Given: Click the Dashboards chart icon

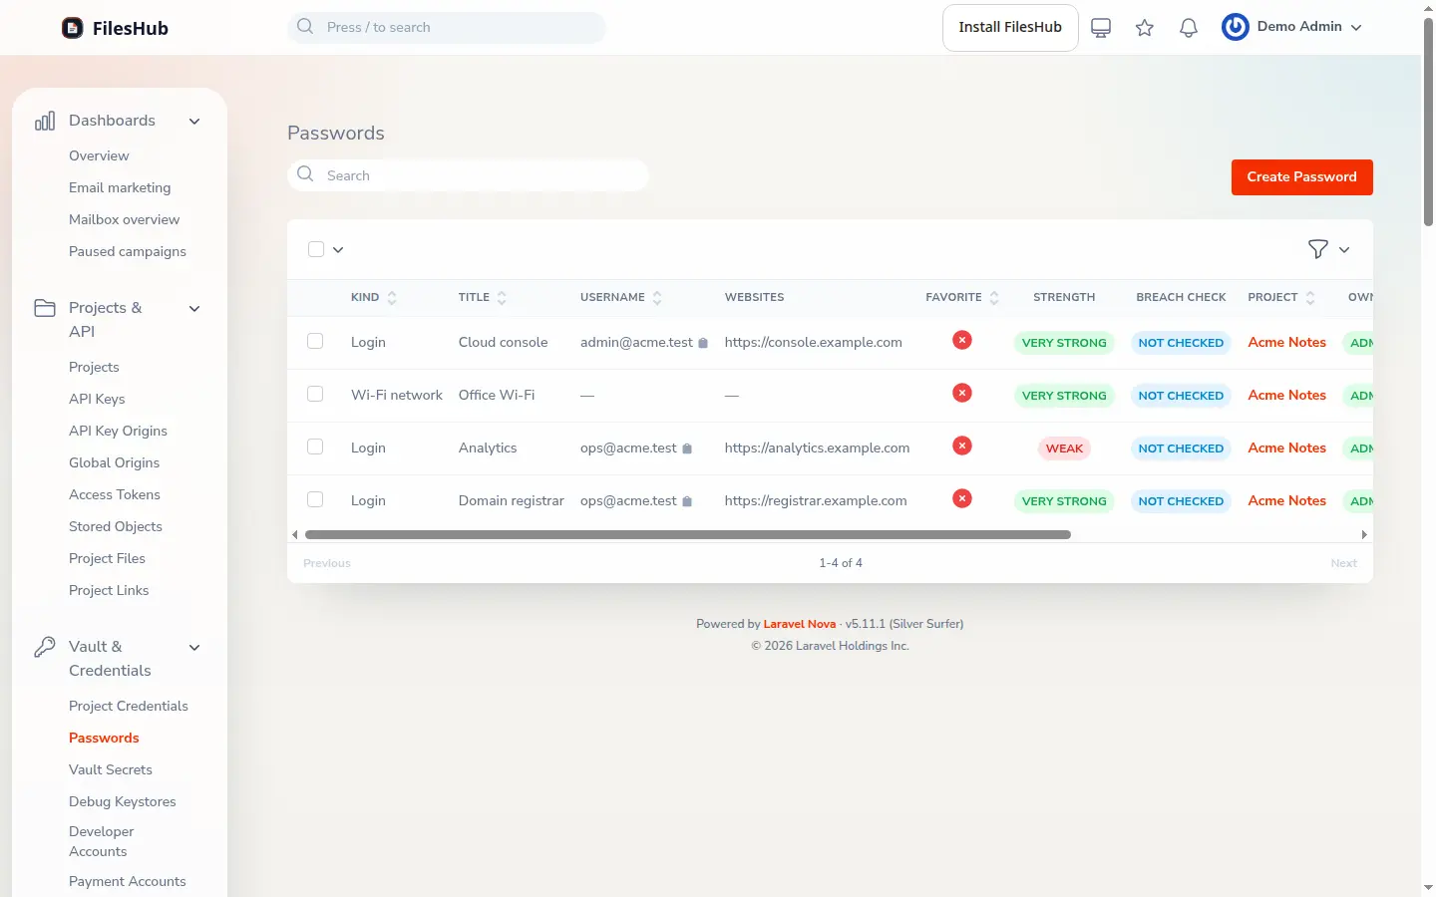Looking at the screenshot, I should [x=45, y=122].
